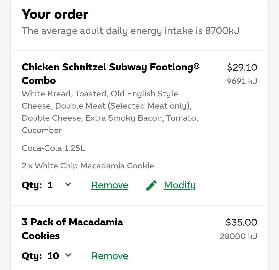Select the quantity value 1 for the combo

50,185
